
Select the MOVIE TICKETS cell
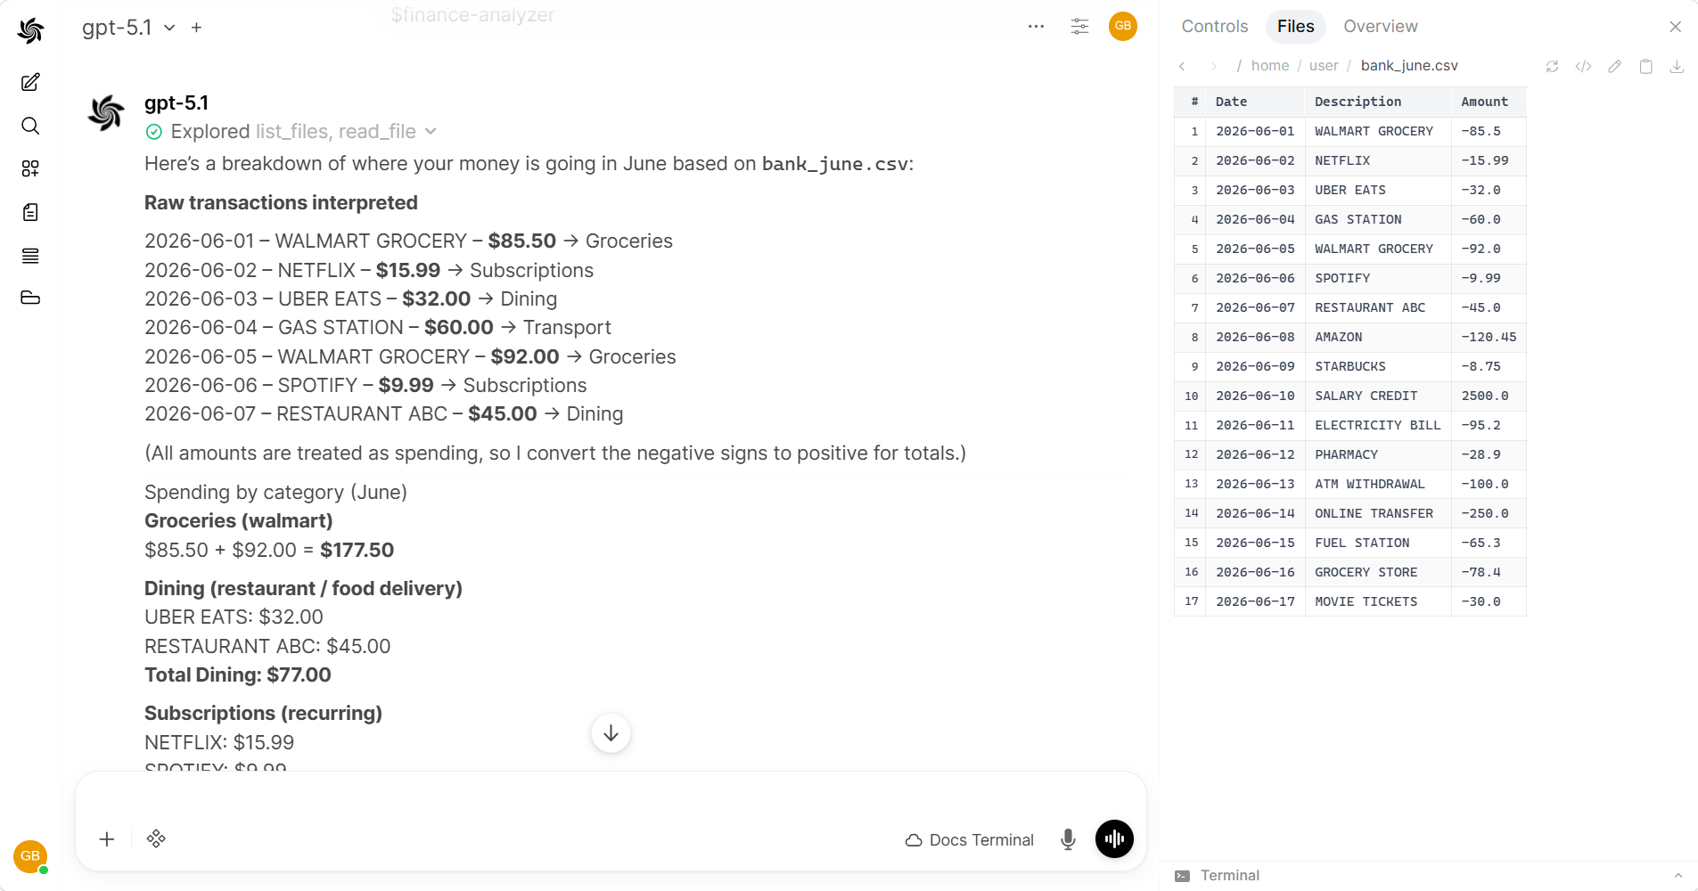tap(1378, 601)
